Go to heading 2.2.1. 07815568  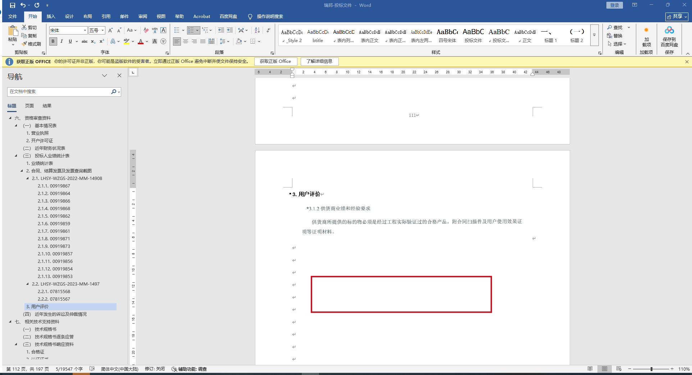(x=54, y=291)
